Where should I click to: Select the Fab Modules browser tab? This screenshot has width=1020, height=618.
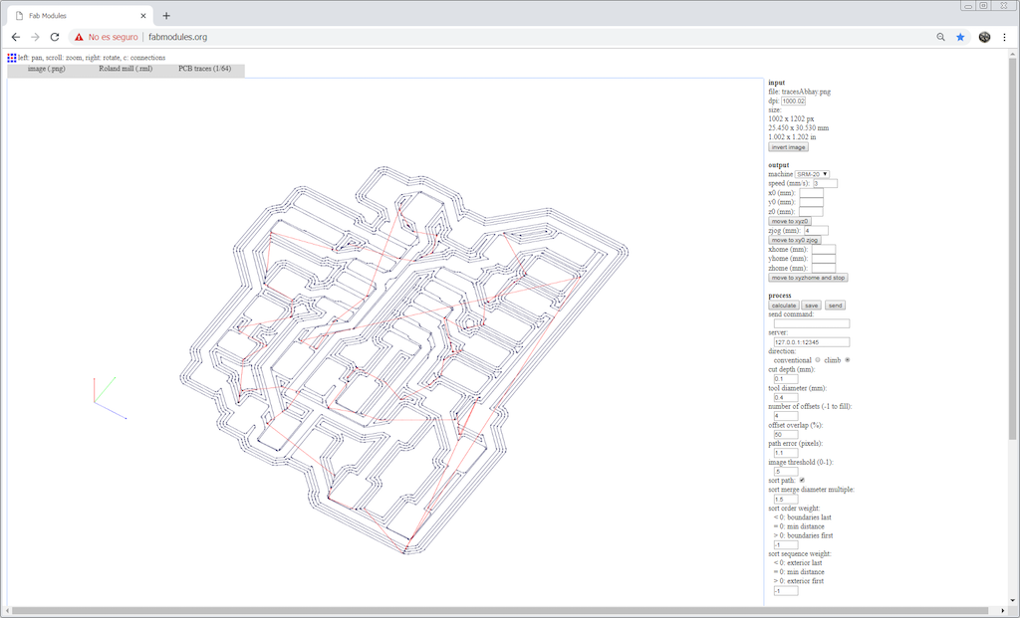pos(78,16)
